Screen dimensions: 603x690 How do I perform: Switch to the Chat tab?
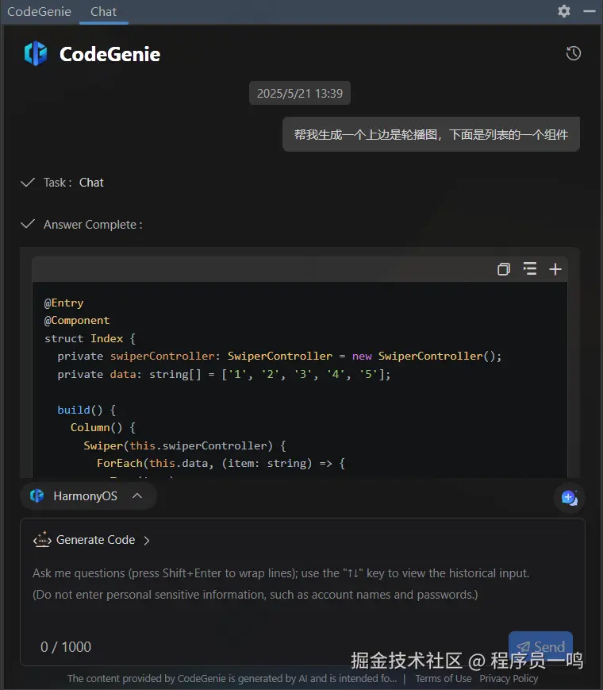coord(103,11)
